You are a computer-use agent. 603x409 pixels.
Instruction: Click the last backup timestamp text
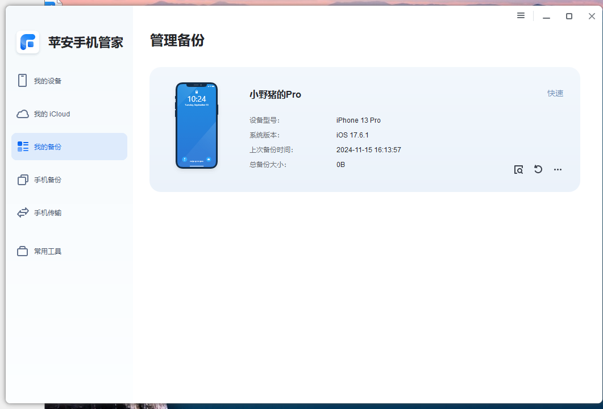click(369, 149)
